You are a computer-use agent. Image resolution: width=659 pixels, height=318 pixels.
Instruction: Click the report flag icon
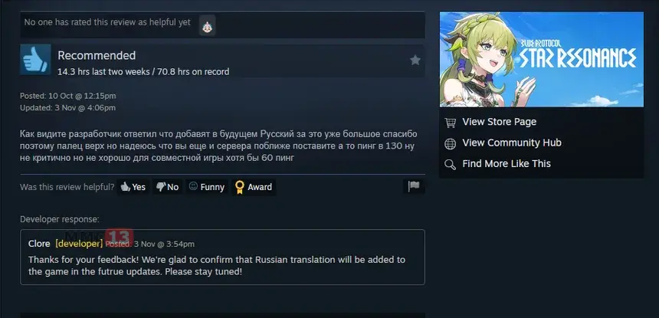[414, 186]
